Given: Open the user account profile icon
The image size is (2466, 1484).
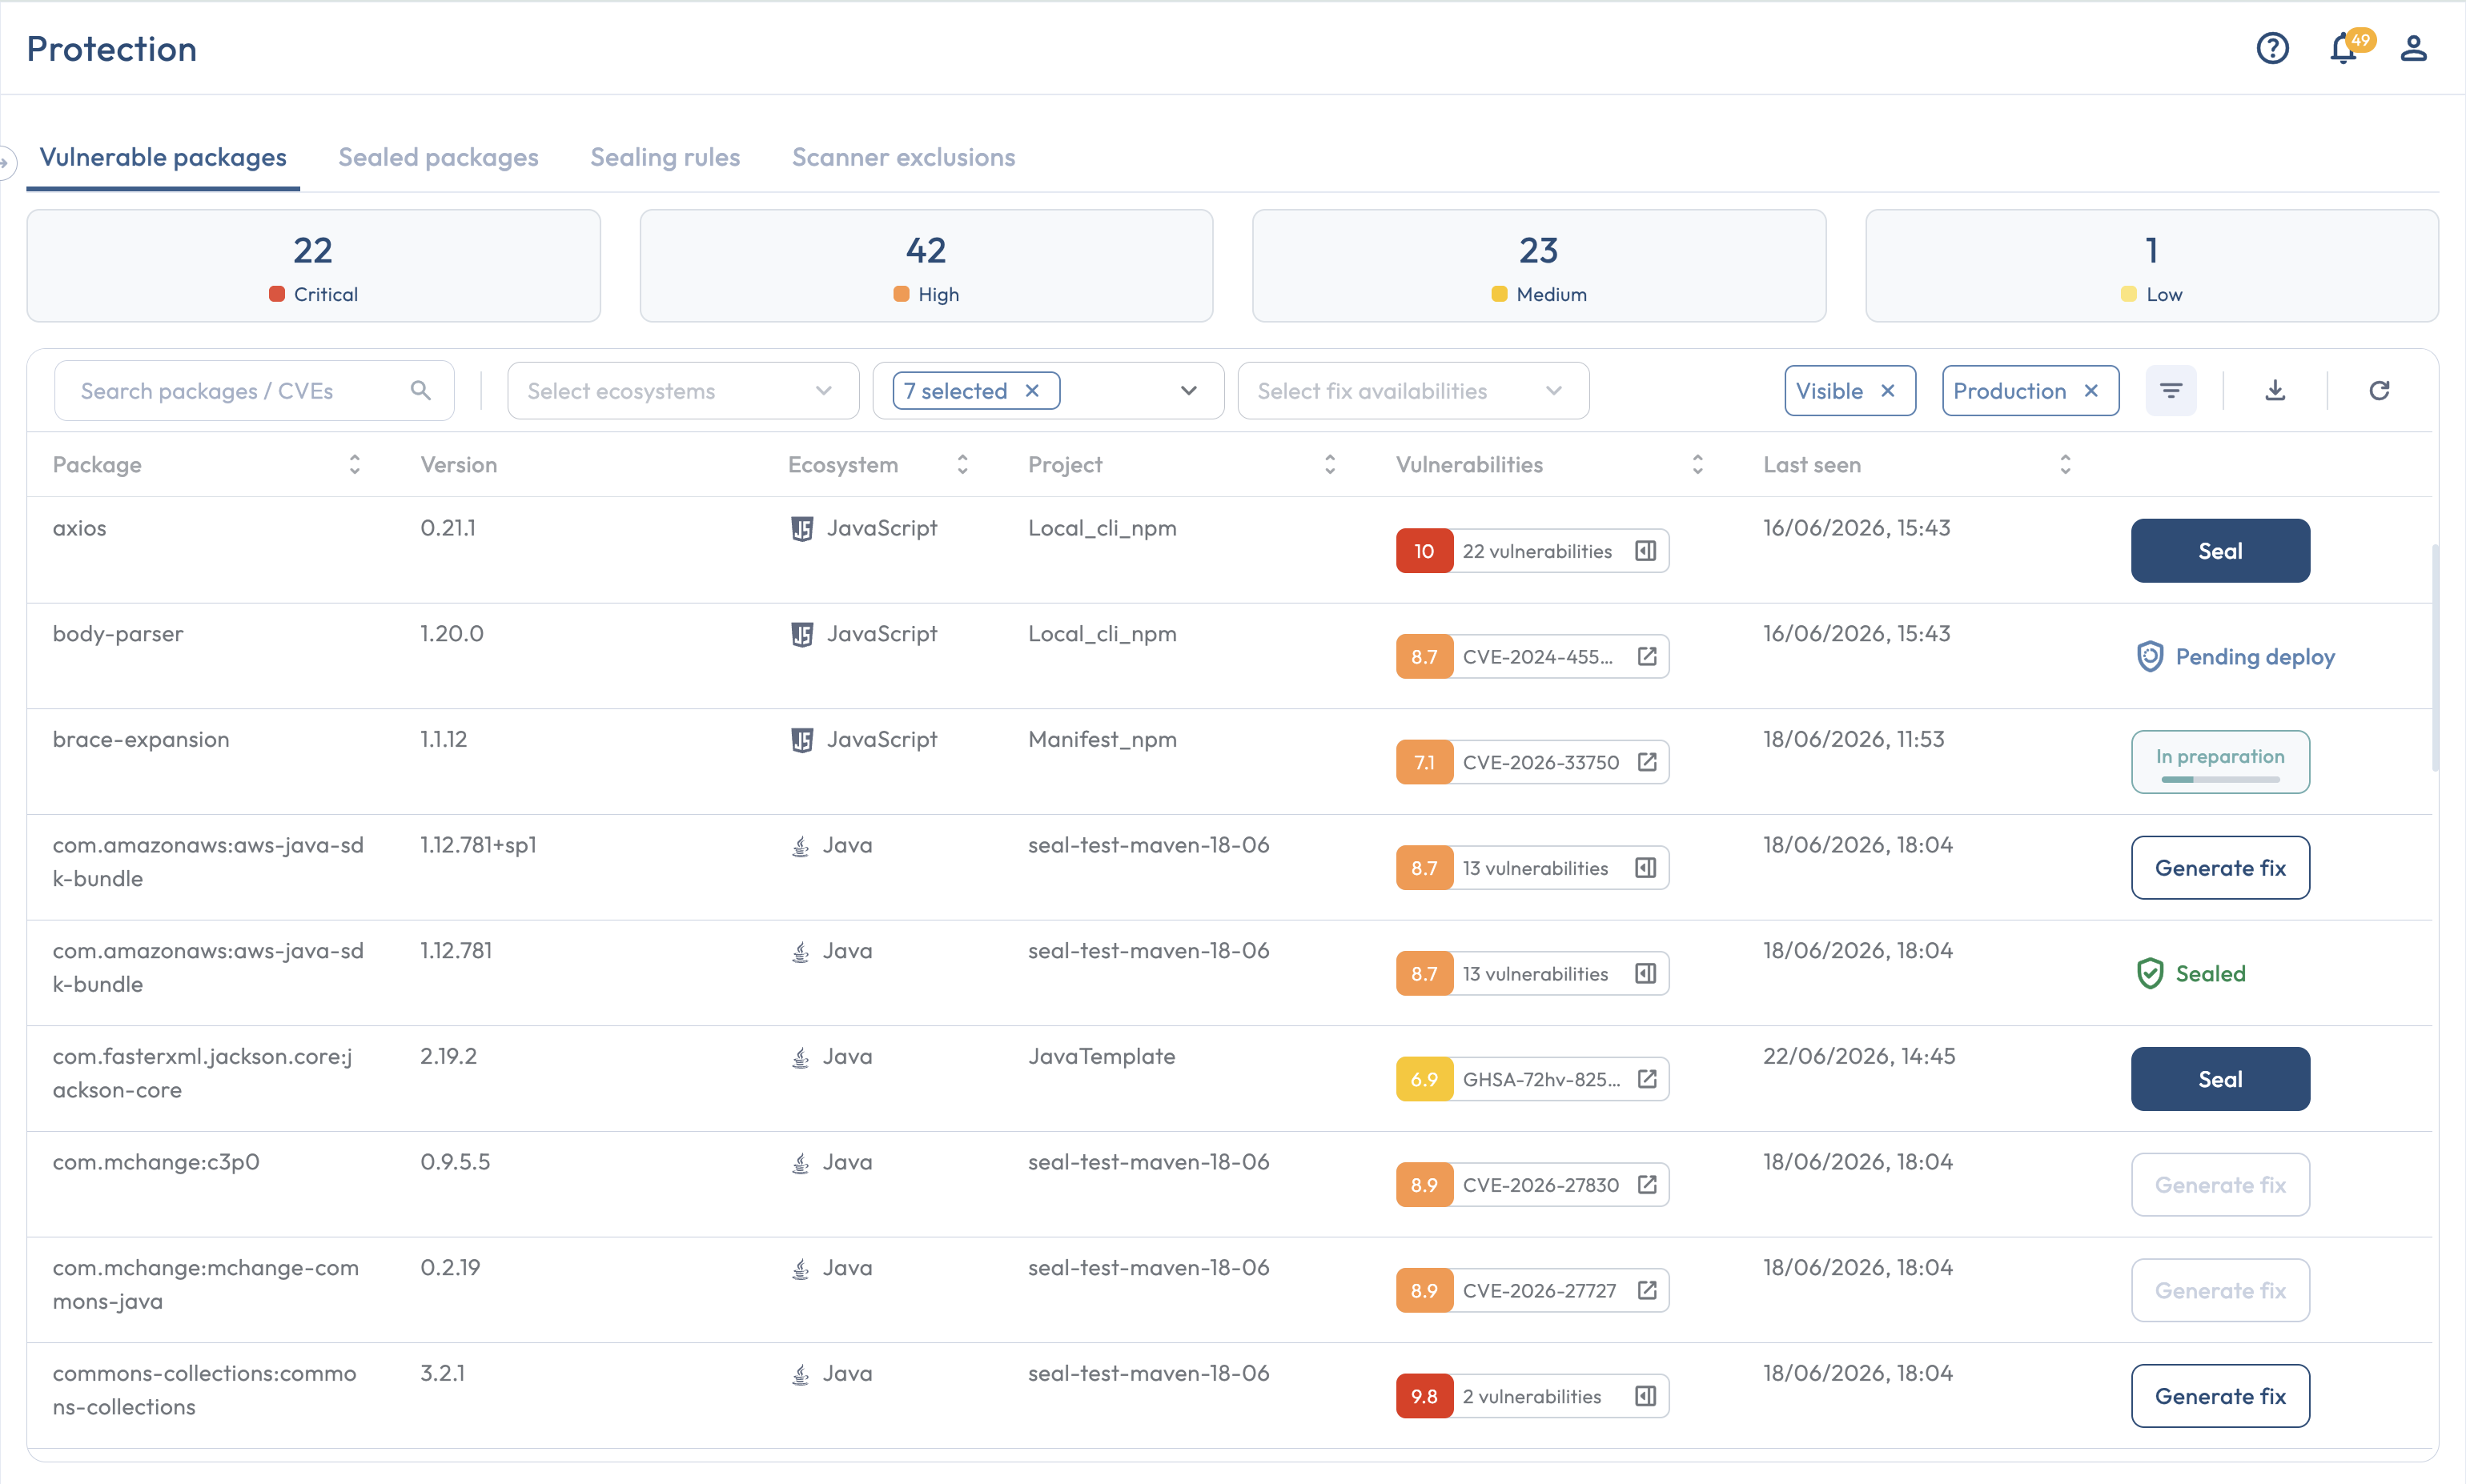Looking at the screenshot, I should tap(2413, 48).
